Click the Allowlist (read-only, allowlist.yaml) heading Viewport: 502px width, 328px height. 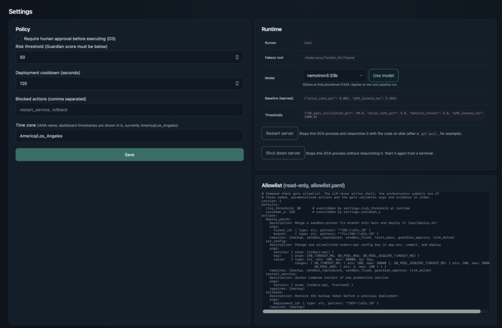pos(303,185)
